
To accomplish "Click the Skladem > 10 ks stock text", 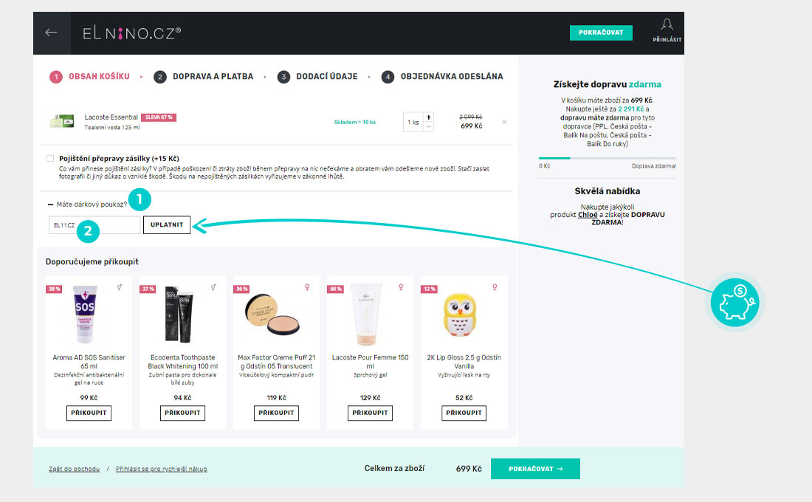I will (x=355, y=123).
